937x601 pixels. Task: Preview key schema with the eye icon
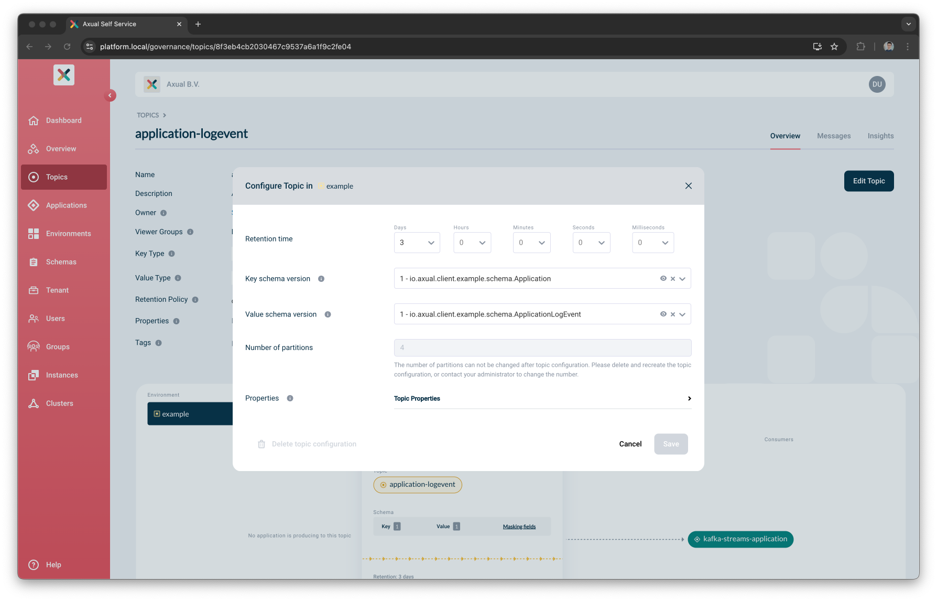[x=663, y=279]
